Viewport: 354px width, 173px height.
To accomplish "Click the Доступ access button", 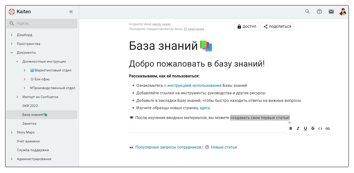I will 247,26.
